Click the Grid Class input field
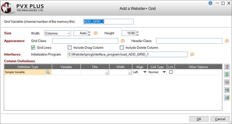Image resolution: width=232 pixels, height=124 pixels. (85, 41)
